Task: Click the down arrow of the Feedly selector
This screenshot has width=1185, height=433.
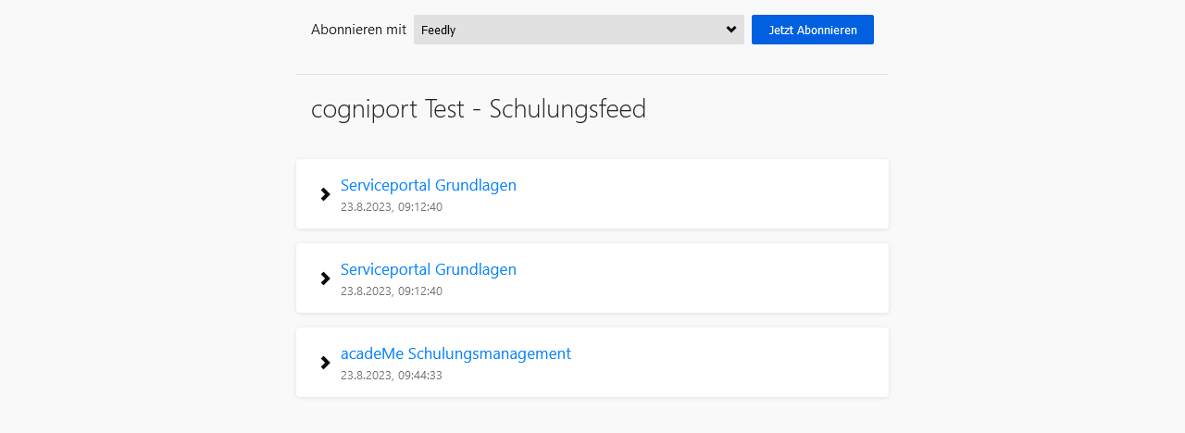Action: pyautogui.click(x=731, y=30)
